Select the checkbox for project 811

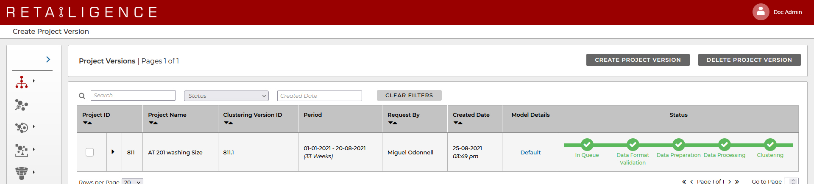tap(89, 152)
